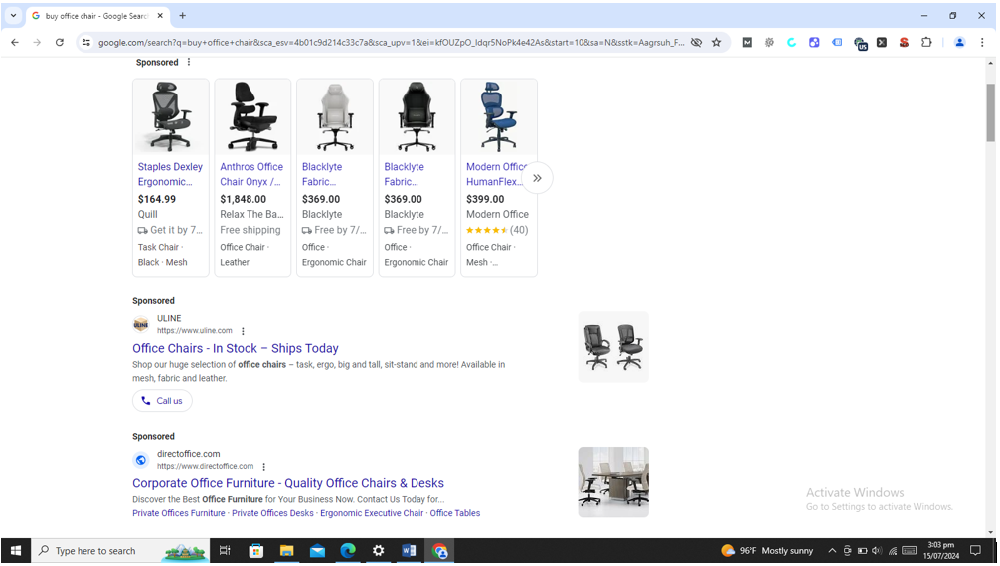1000x566 pixels.
Task: Click the red S extension icon
Action: click(x=904, y=42)
